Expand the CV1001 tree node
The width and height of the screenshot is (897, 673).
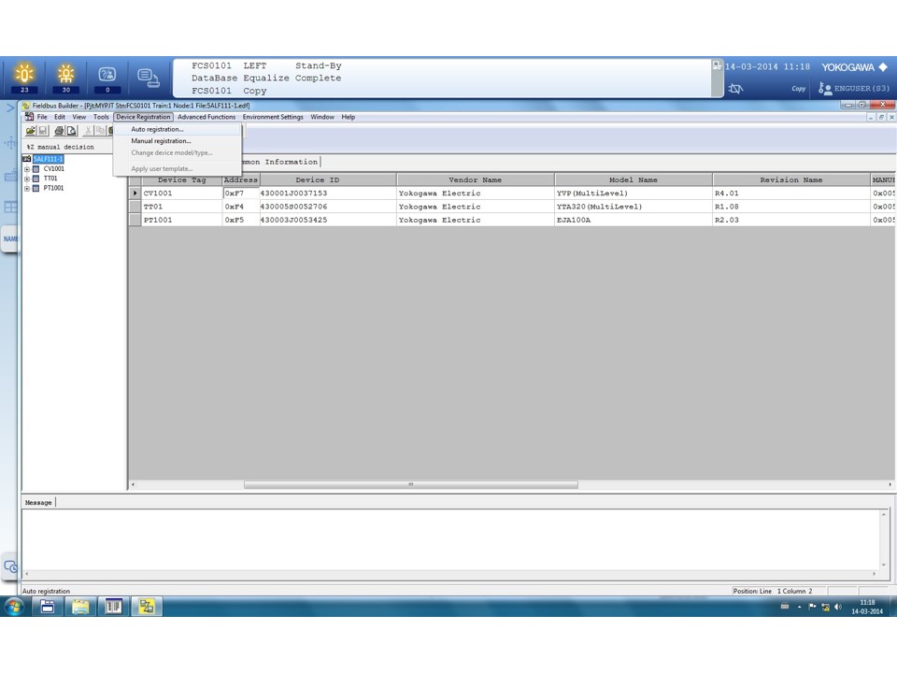point(27,168)
